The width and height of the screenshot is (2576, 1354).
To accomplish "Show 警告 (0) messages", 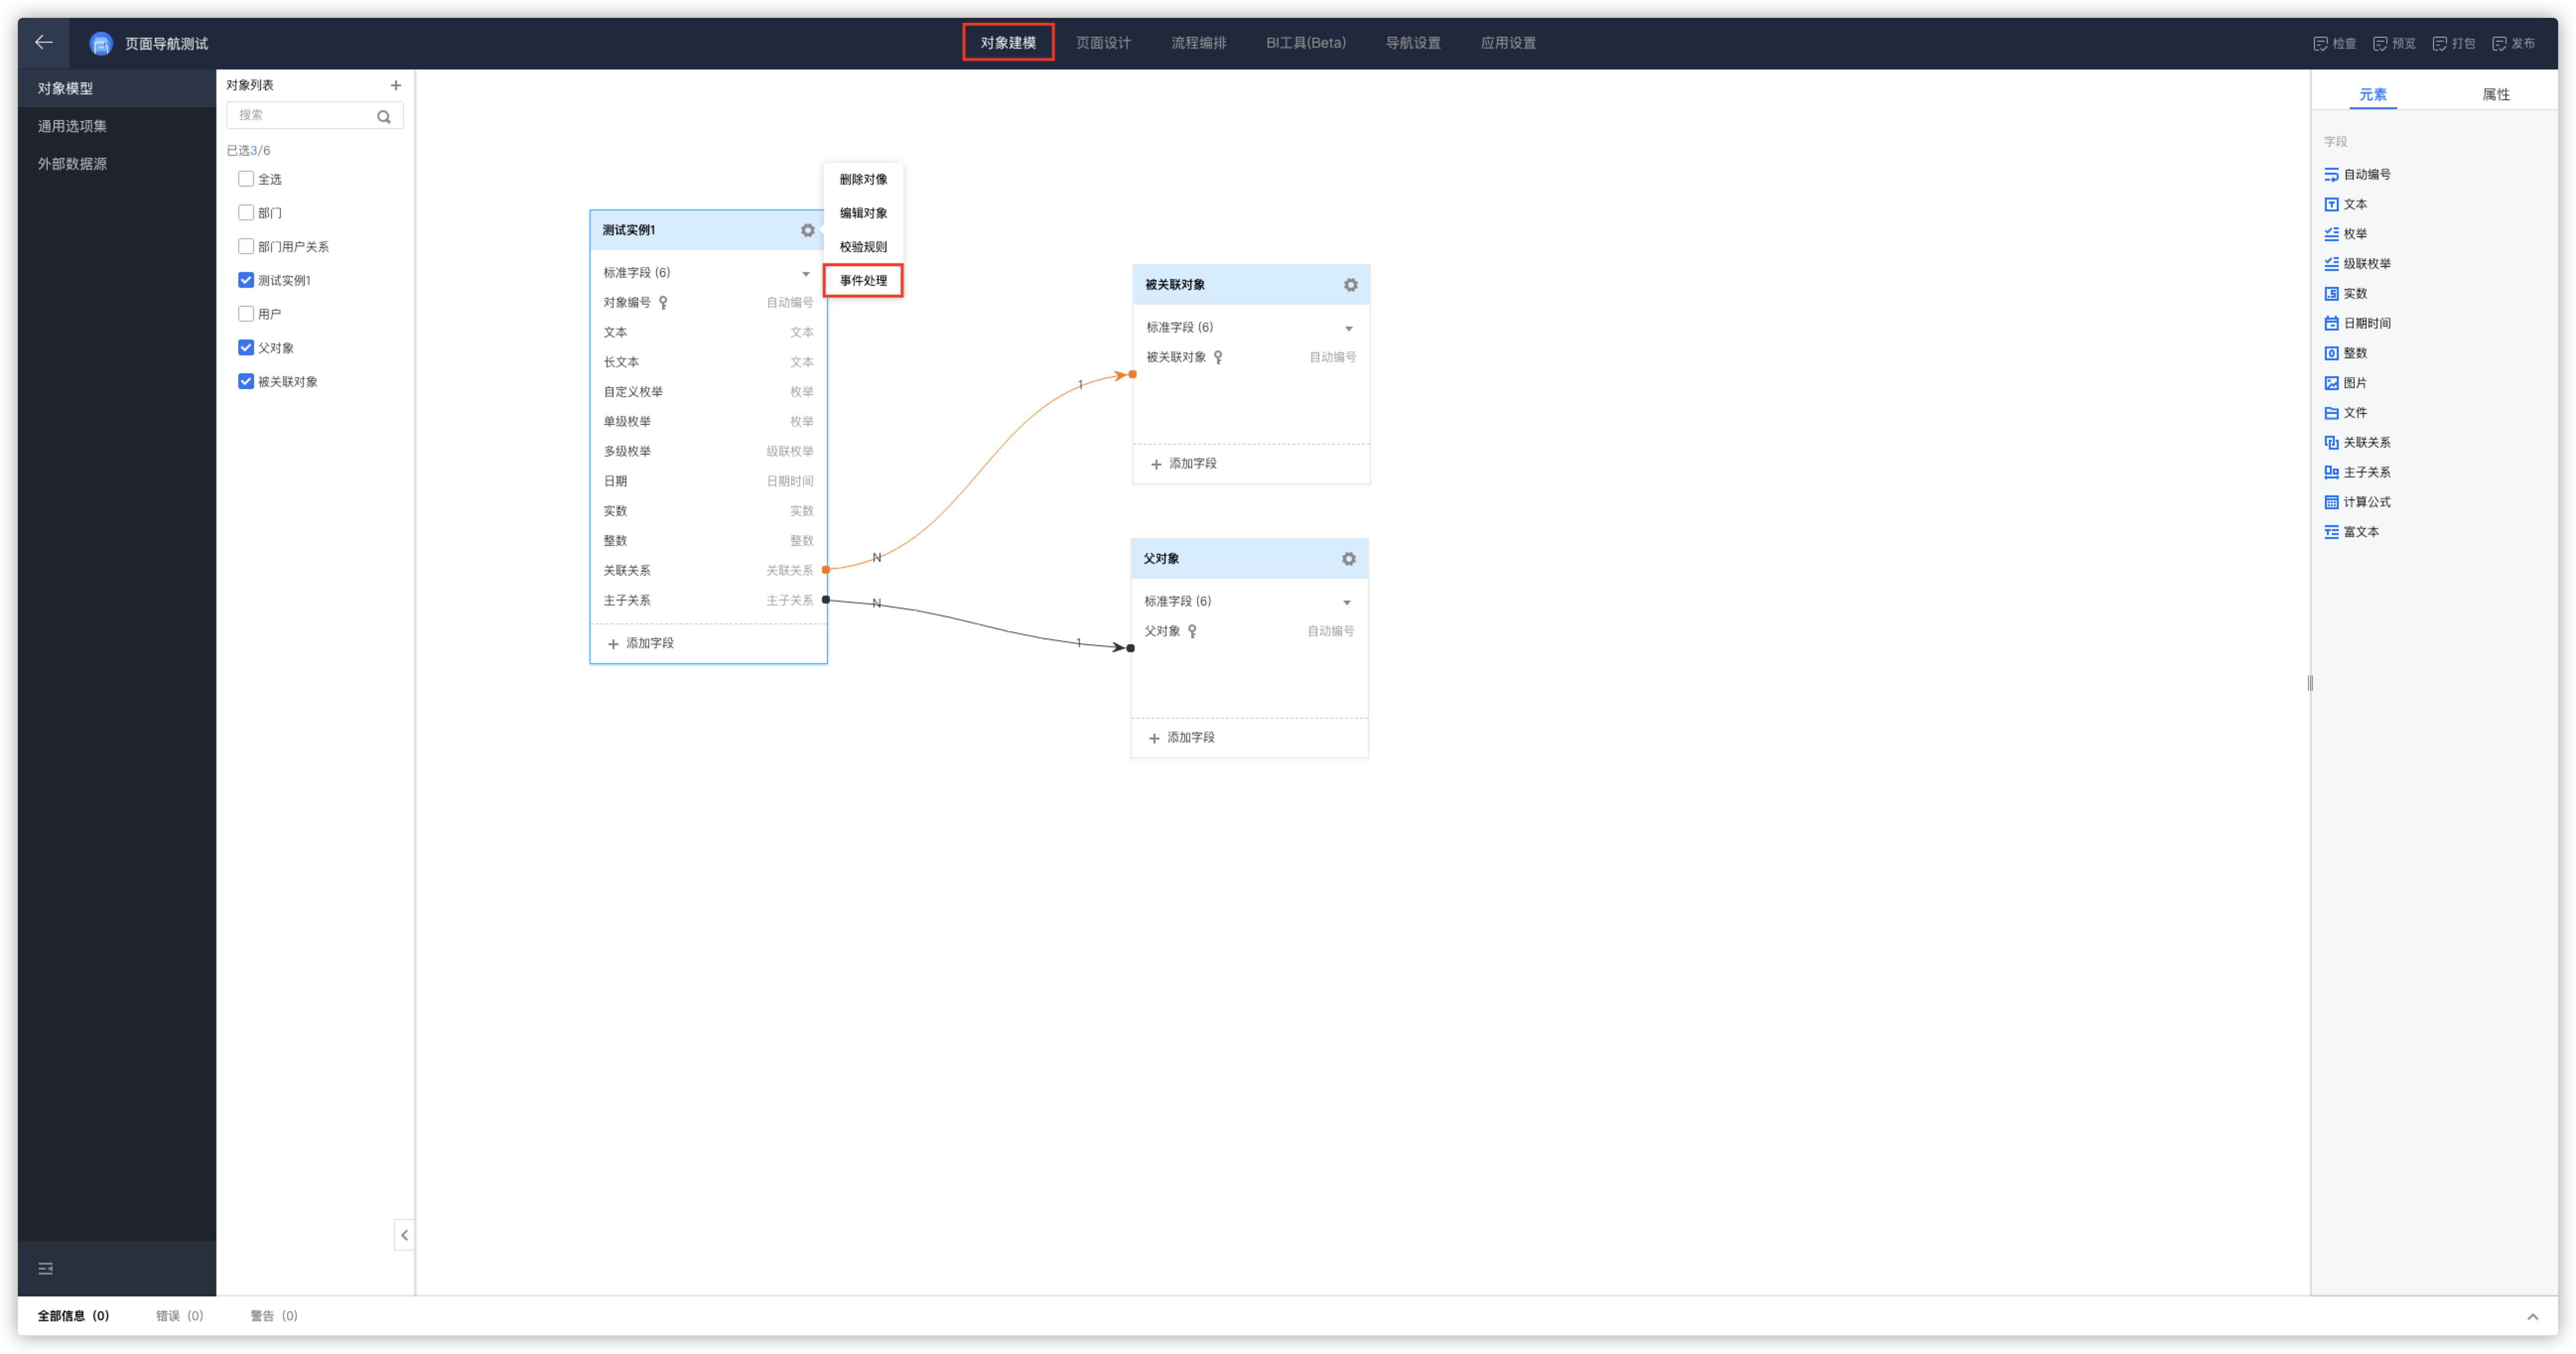I will coord(273,1316).
